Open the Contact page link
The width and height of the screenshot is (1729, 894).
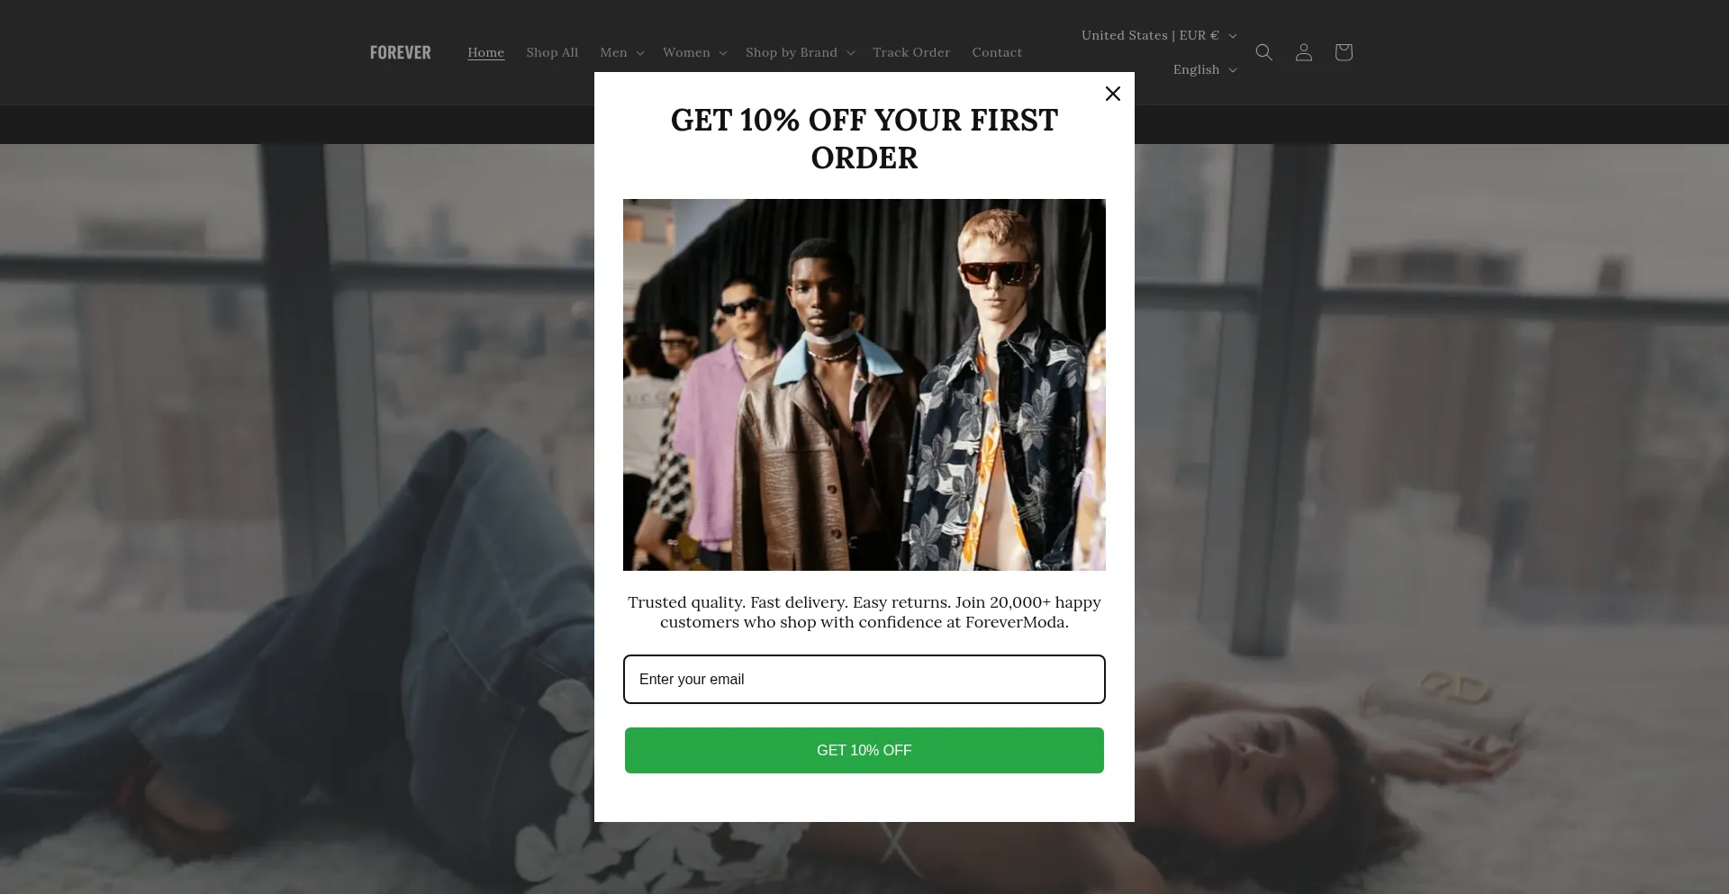[x=997, y=52]
